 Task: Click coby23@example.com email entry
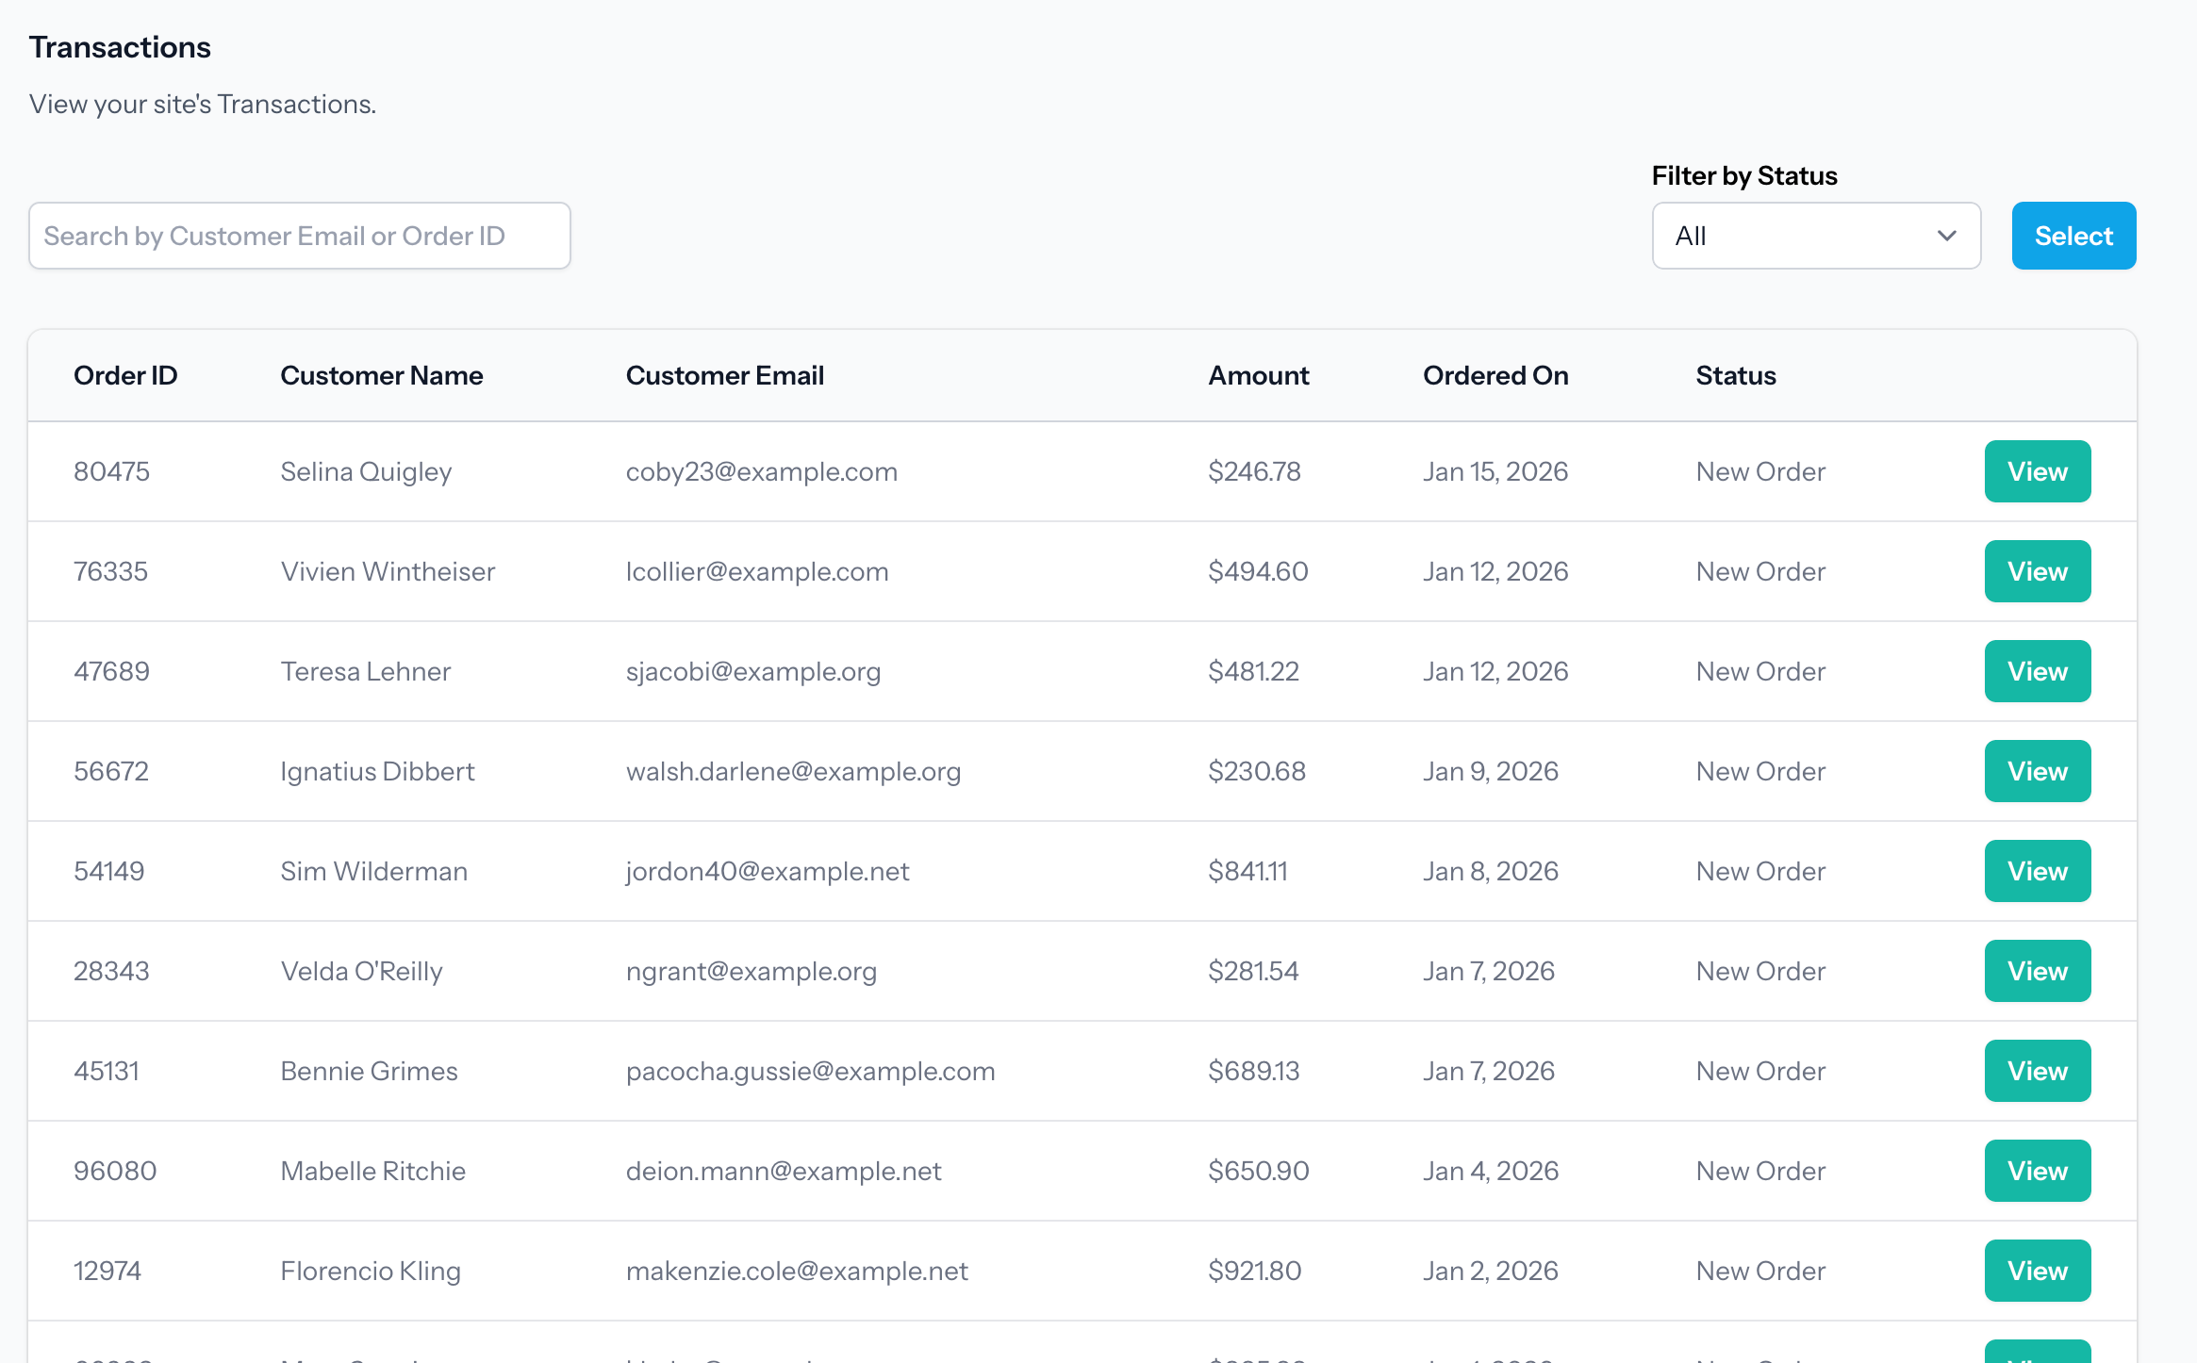click(x=761, y=471)
